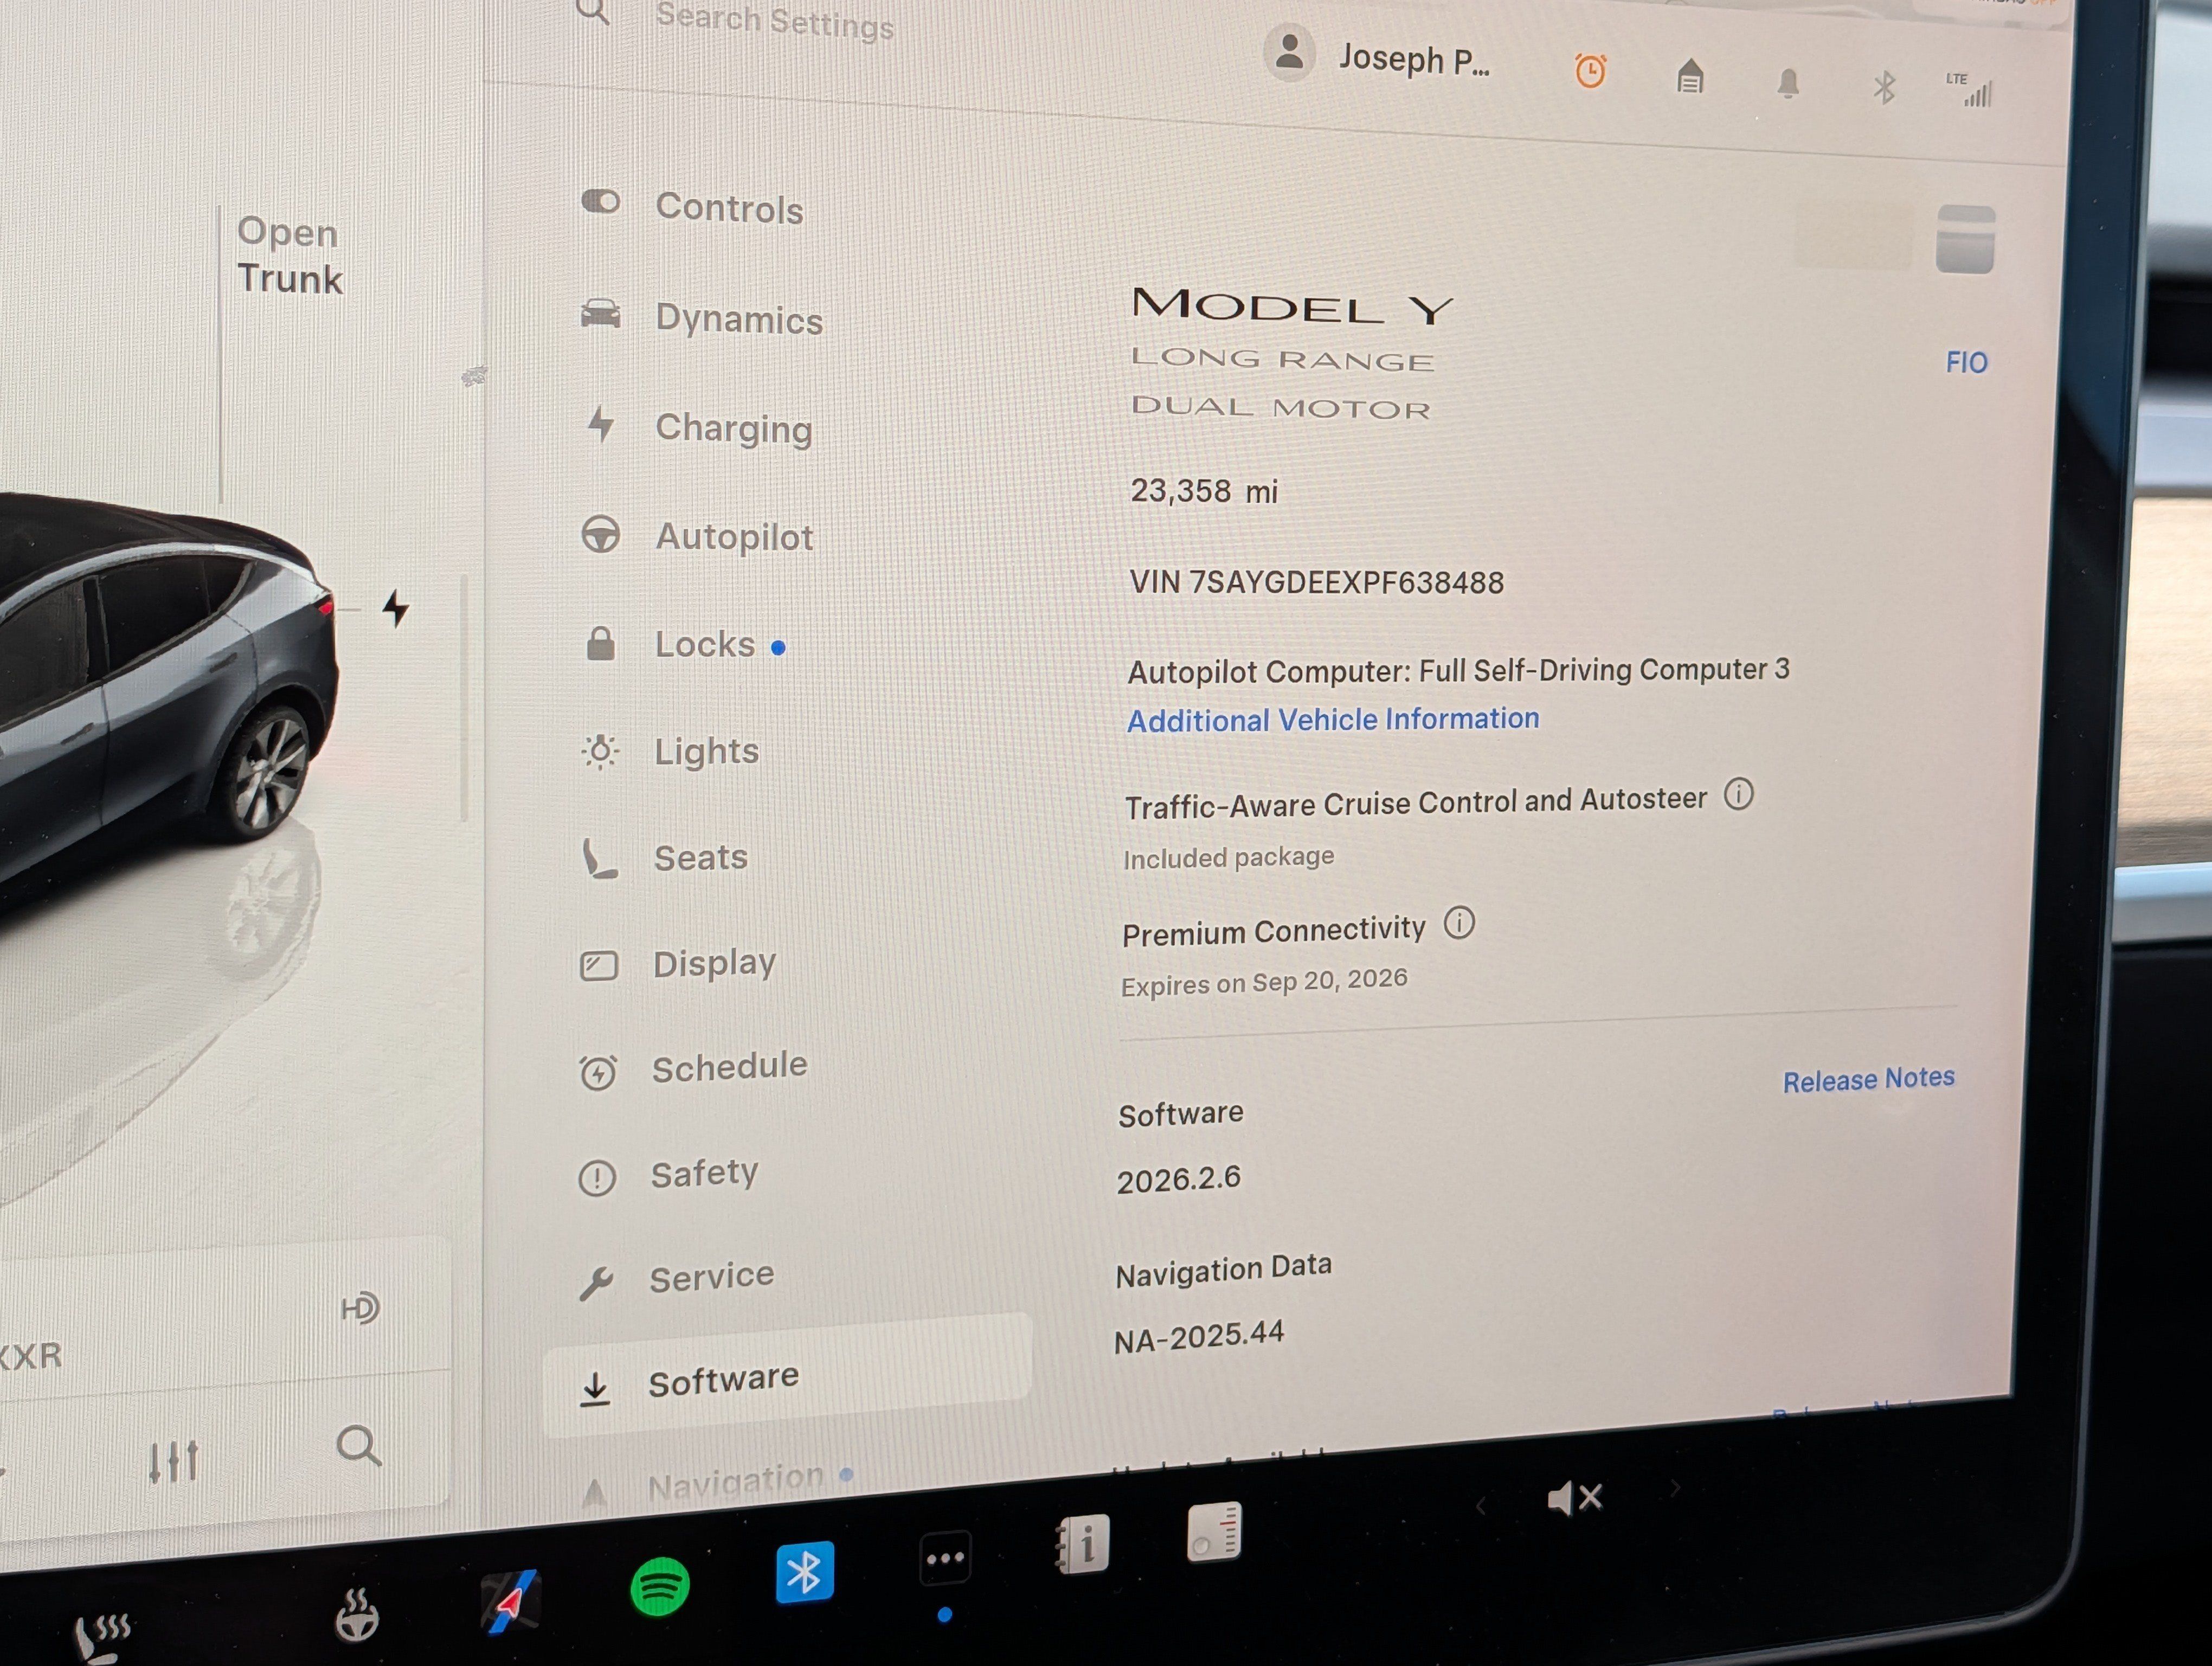Tap the Search Settings field
2212x1666 pixels.
point(774,20)
